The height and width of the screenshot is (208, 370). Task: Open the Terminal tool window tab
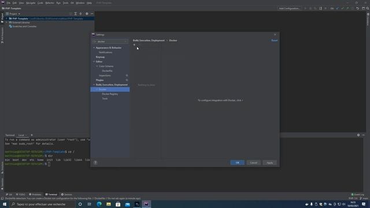tap(51, 195)
